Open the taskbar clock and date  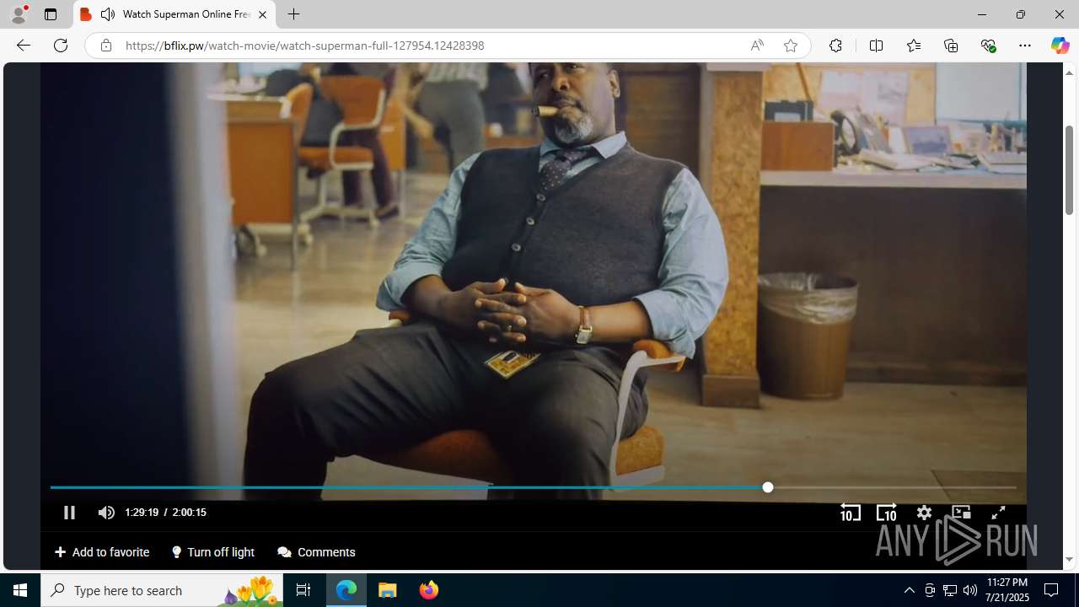(1007, 590)
